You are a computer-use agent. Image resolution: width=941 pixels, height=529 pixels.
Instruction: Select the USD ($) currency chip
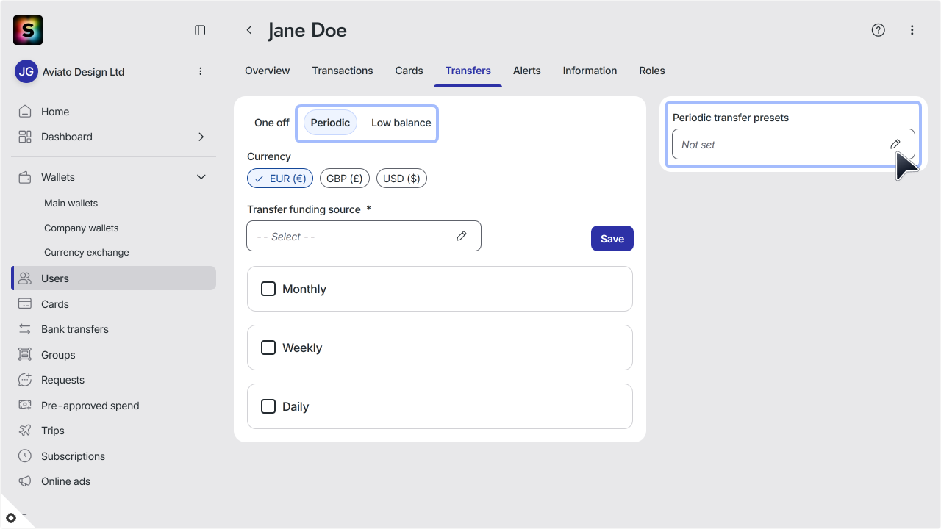401,179
